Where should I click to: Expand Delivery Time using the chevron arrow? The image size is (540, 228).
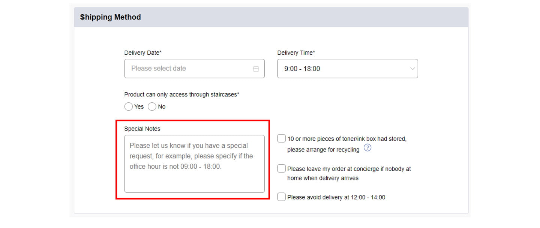pyautogui.click(x=412, y=69)
